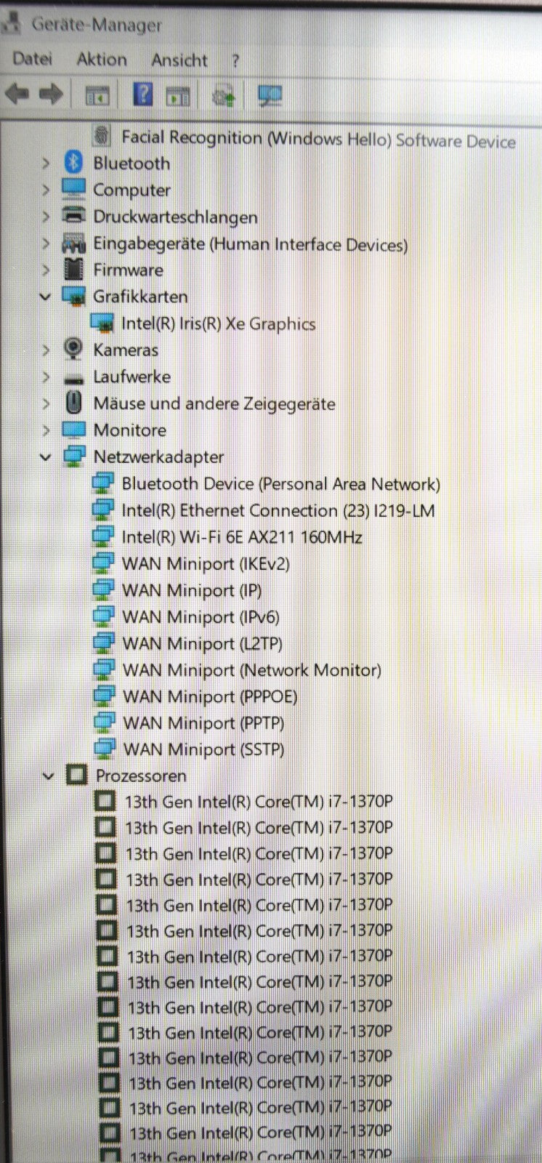Select the Grafikkarten category label
The image size is (542, 1163).
pos(140,297)
